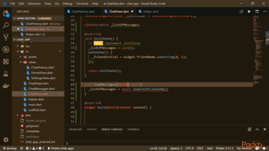This screenshot has height=151, width=269.
Task: Open the Edit menu
Action: 21,3
